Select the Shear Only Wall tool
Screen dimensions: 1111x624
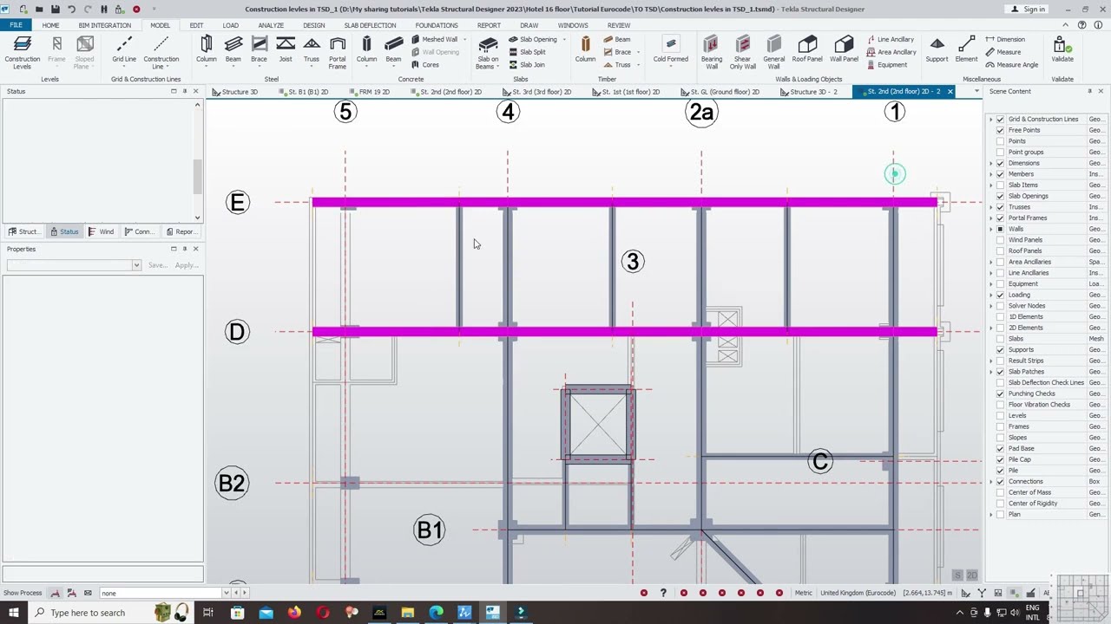pos(742,53)
